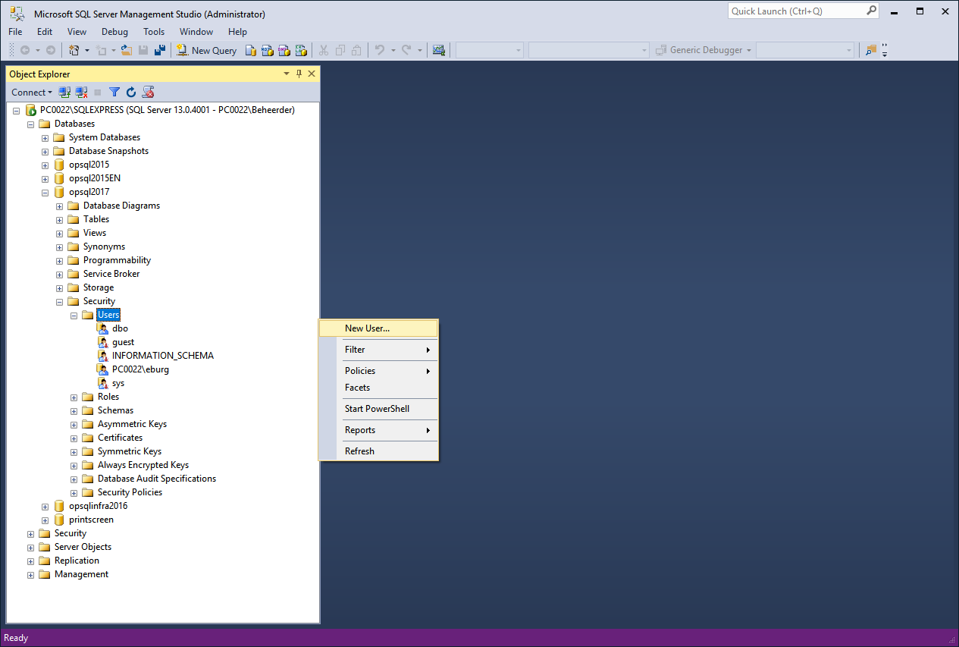Collapse the PC0022\SQLEXPRESS server node
The image size is (959, 647).
coord(17,111)
